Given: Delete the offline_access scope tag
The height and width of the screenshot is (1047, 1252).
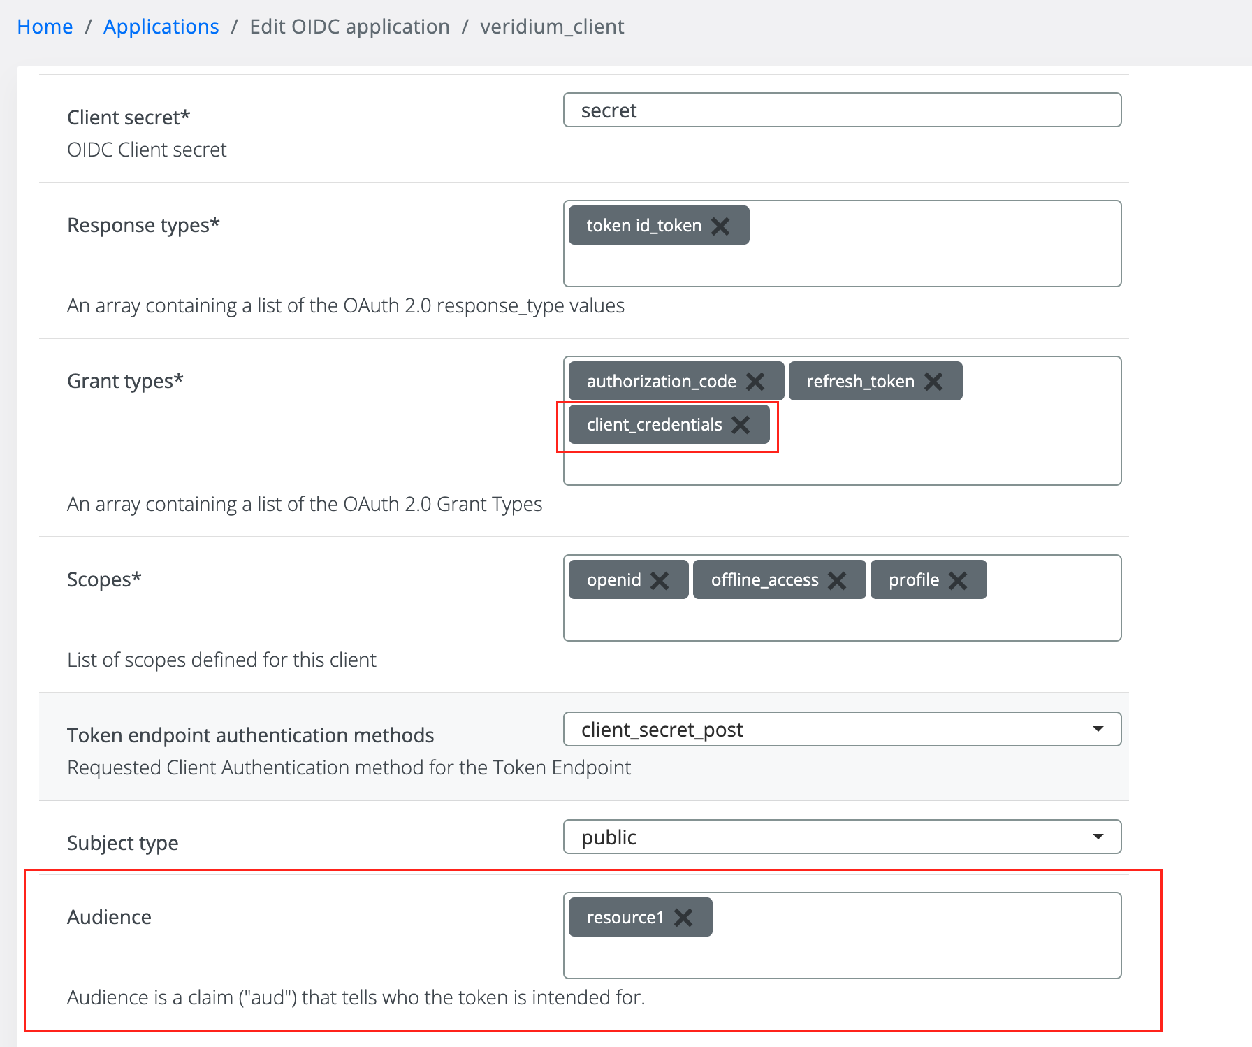Looking at the screenshot, I should 837,580.
